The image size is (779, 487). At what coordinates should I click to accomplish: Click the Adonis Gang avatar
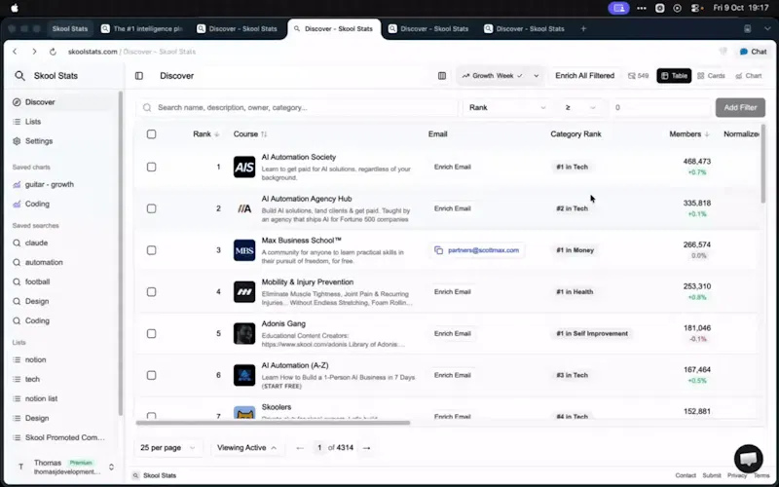tap(244, 333)
